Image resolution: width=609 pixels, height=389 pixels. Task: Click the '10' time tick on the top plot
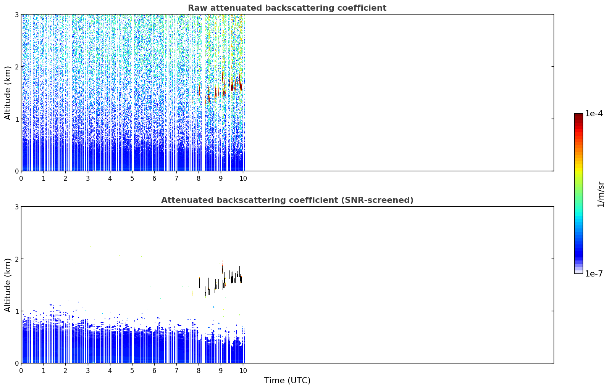pos(243,178)
